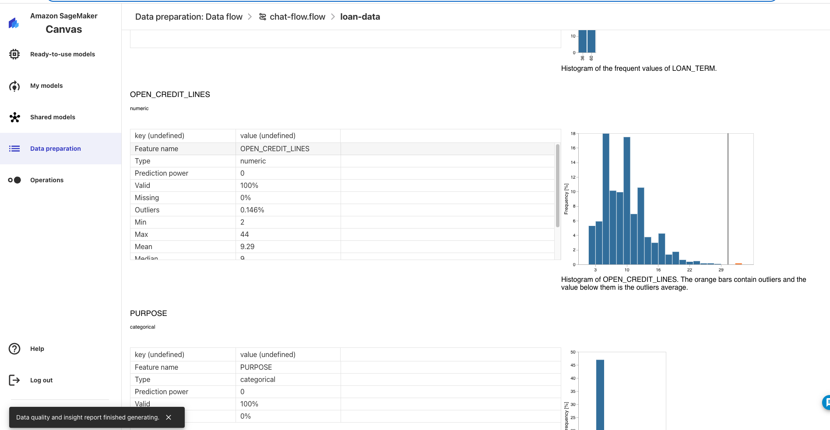
Task: Click the OPEN_CREDIT_LINES table scrollbar
Action: [557, 186]
